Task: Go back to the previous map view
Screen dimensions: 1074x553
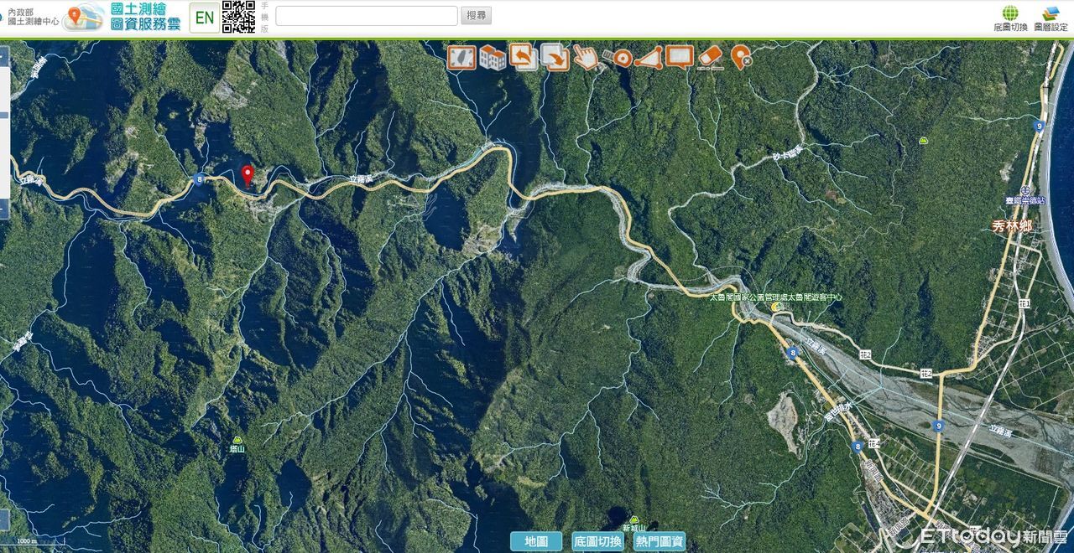Action: [524, 57]
